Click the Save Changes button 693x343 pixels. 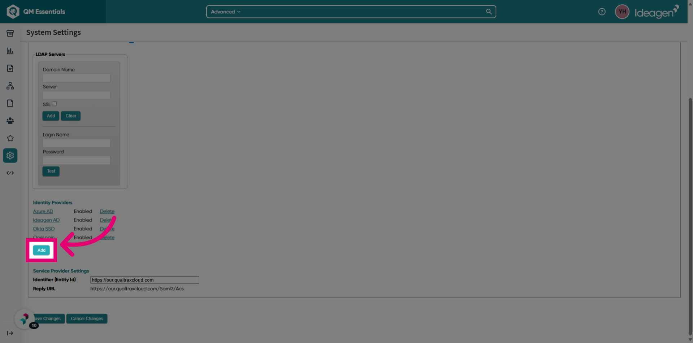pyautogui.click(x=48, y=318)
